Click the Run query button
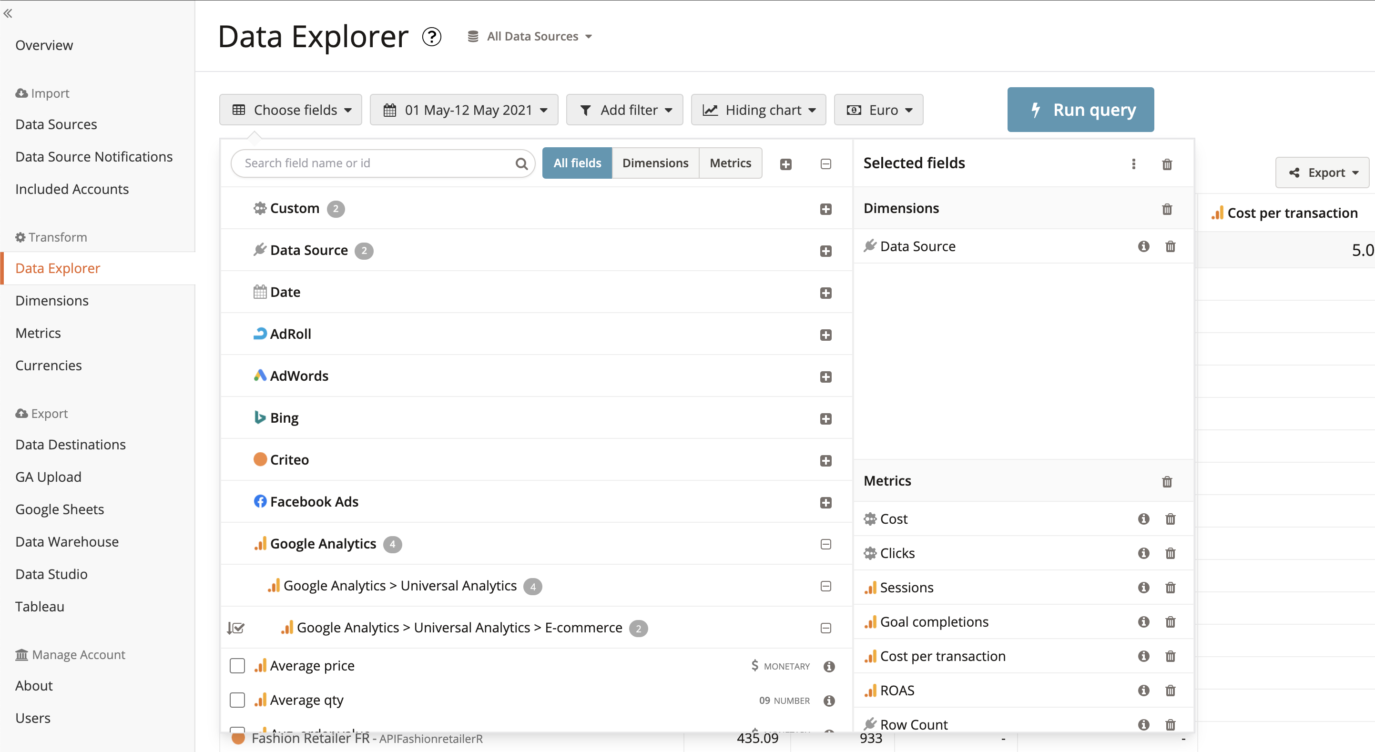Screen dimensions: 1375x752 [1080, 110]
